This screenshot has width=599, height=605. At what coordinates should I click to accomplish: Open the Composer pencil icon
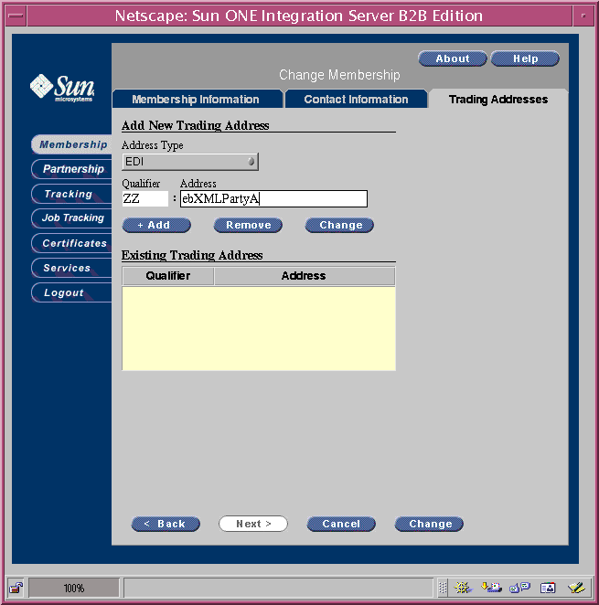pyautogui.click(x=576, y=588)
